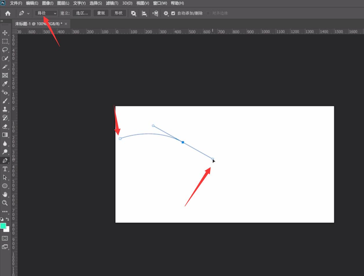Select the Lasso tool

click(x=5, y=50)
